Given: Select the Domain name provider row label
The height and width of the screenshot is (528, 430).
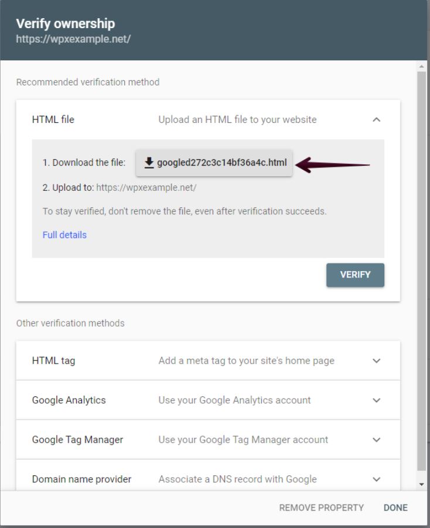Looking at the screenshot, I should [x=81, y=479].
